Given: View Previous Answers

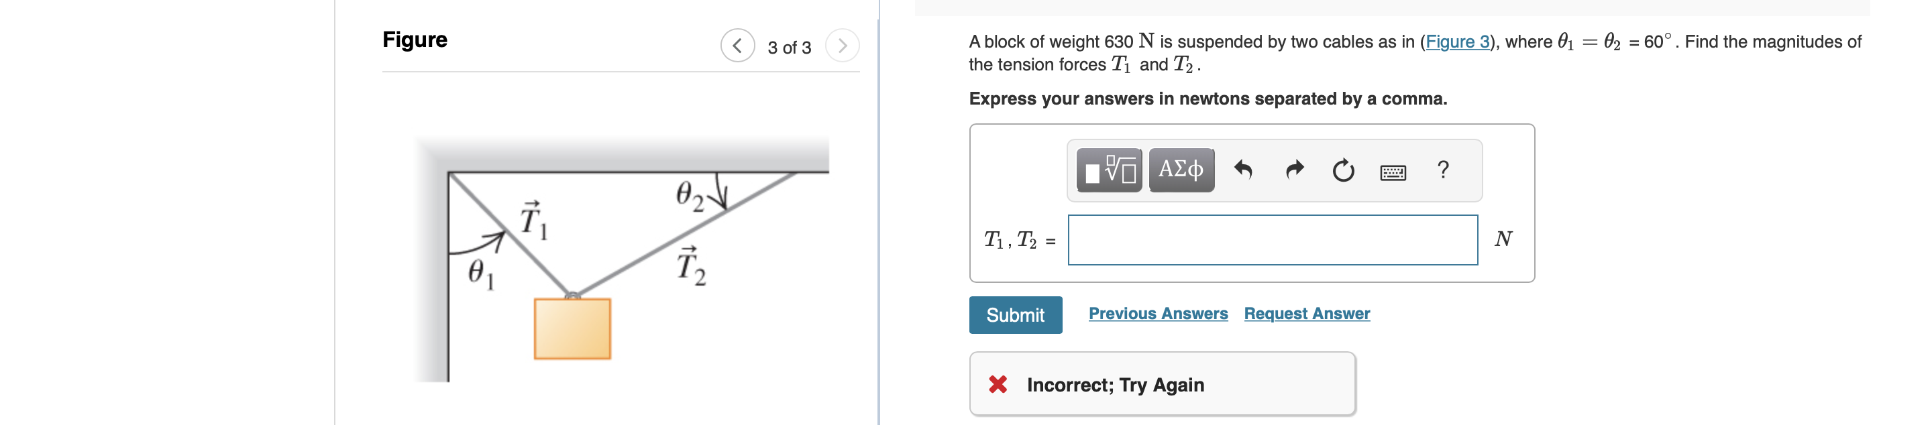Looking at the screenshot, I should pyautogui.click(x=1158, y=314).
